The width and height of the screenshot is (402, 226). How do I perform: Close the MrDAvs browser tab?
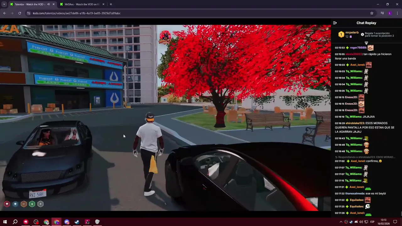click(x=103, y=4)
